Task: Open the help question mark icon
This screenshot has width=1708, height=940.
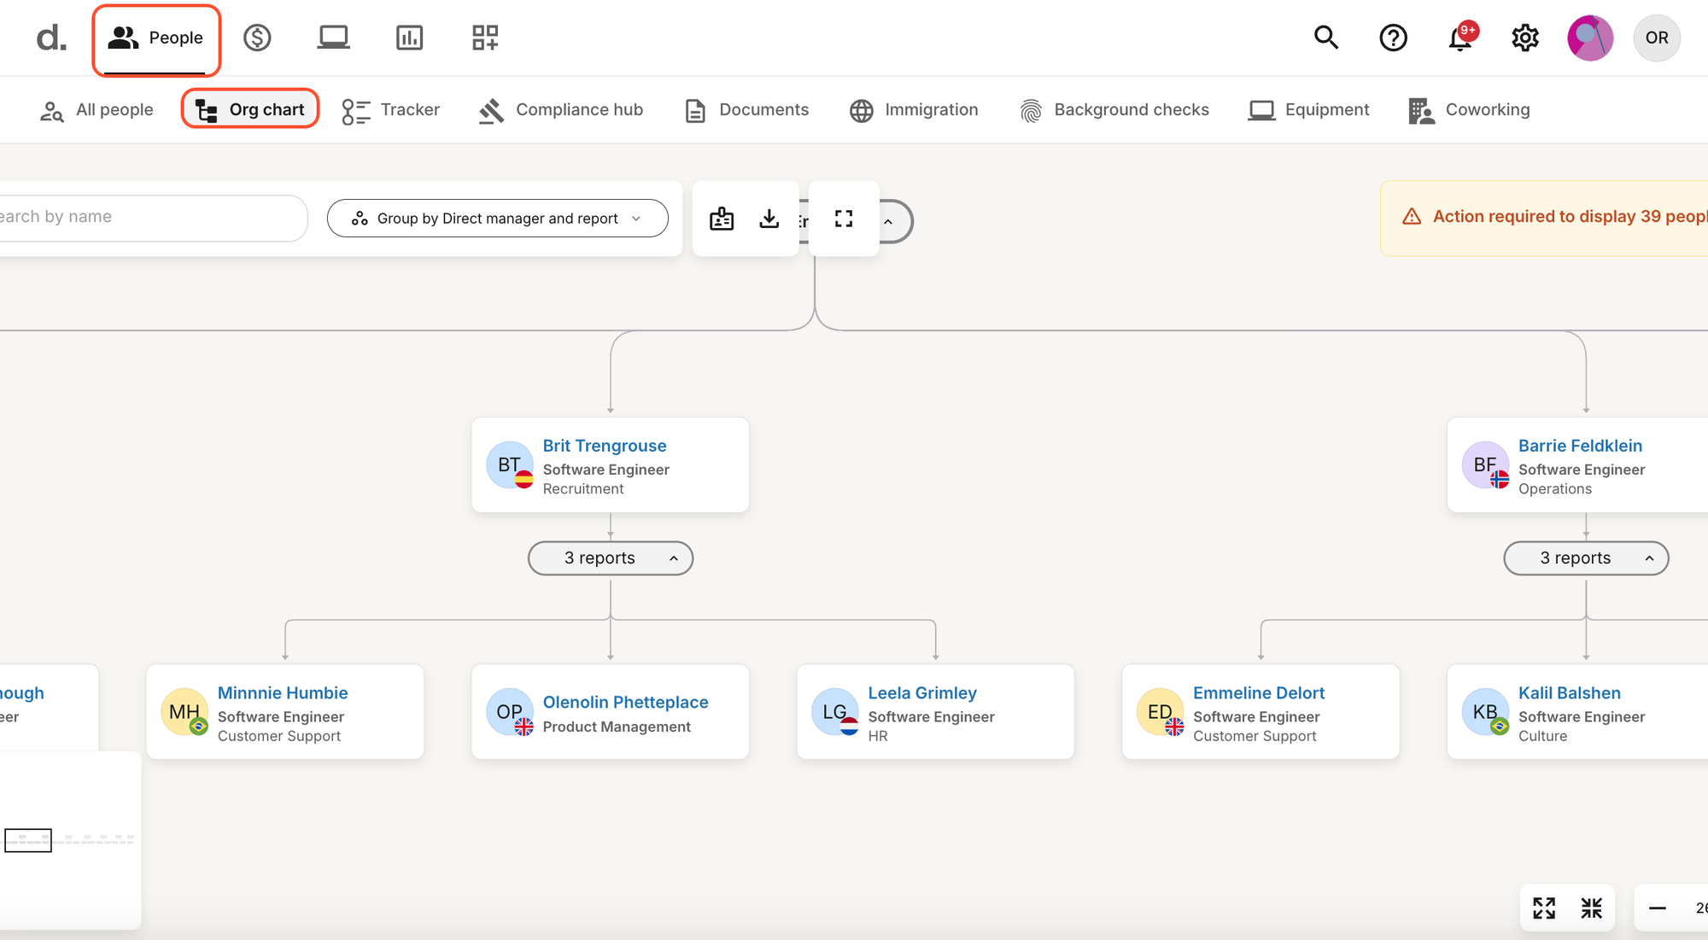Action: tap(1393, 38)
